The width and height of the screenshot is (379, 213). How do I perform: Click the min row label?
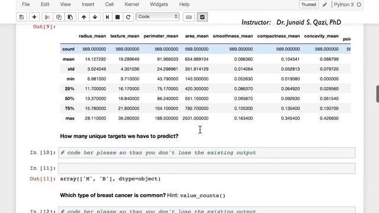coord(70,79)
